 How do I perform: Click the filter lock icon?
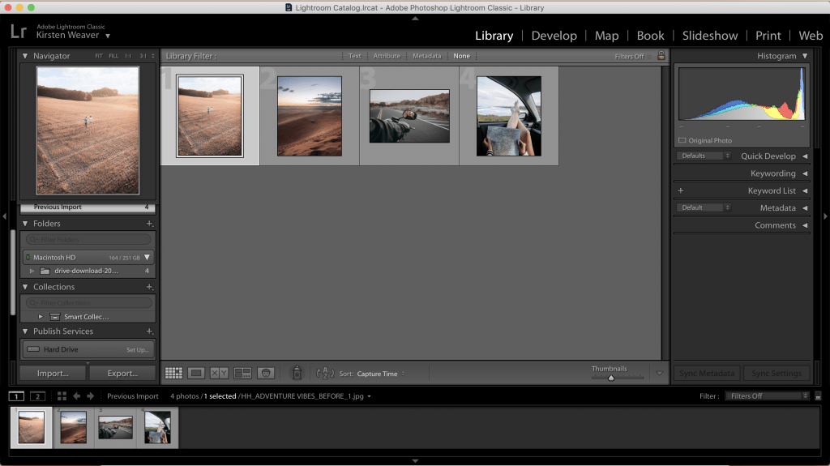pyautogui.click(x=661, y=56)
